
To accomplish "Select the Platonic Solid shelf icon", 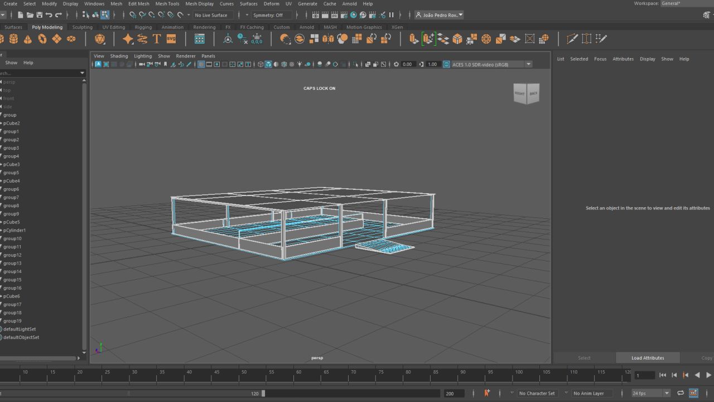I will (x=100, y=39).
